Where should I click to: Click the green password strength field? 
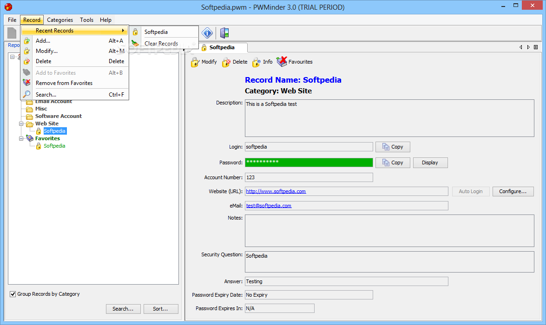[x=309, y=162]
